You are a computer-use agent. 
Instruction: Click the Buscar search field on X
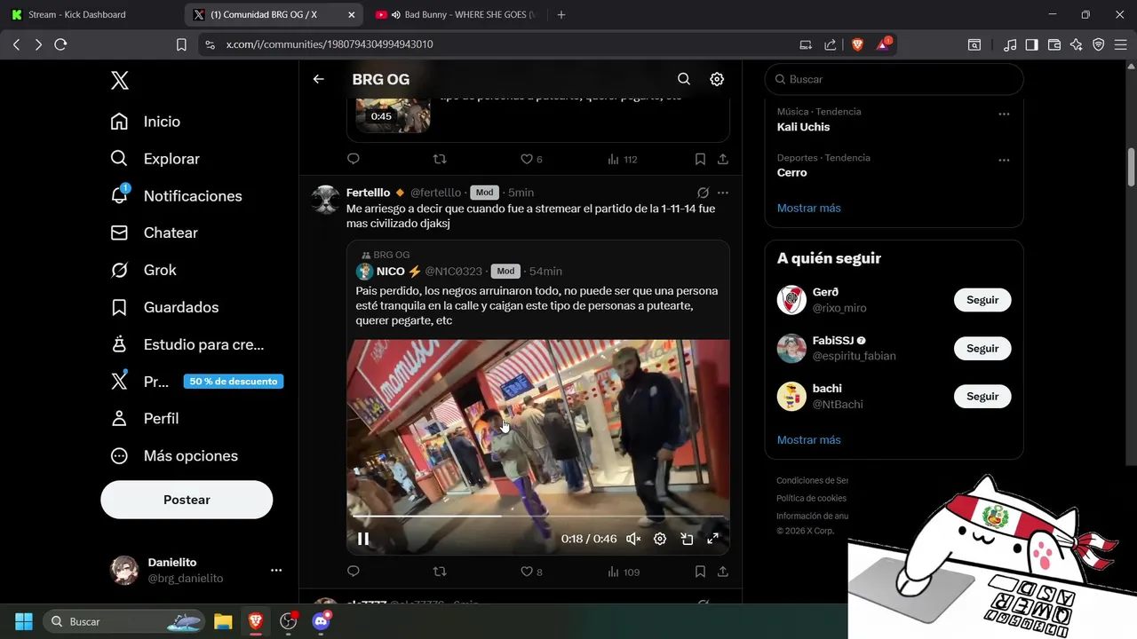point(894,79)
